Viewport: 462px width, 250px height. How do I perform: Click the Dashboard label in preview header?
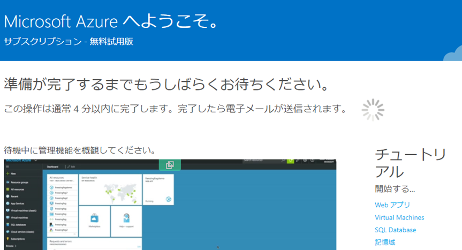pyautogui.click(x=52, y=166)
